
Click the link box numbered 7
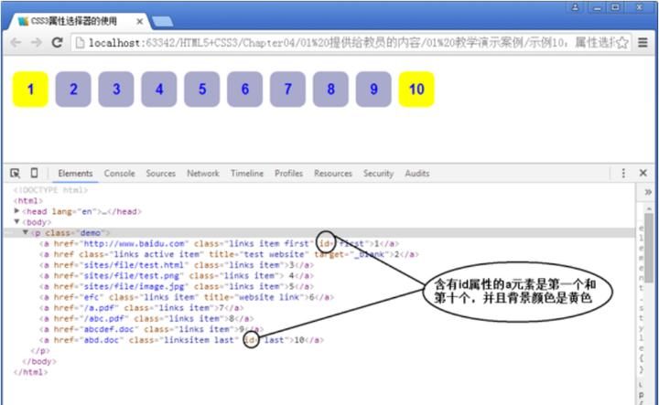288,89
